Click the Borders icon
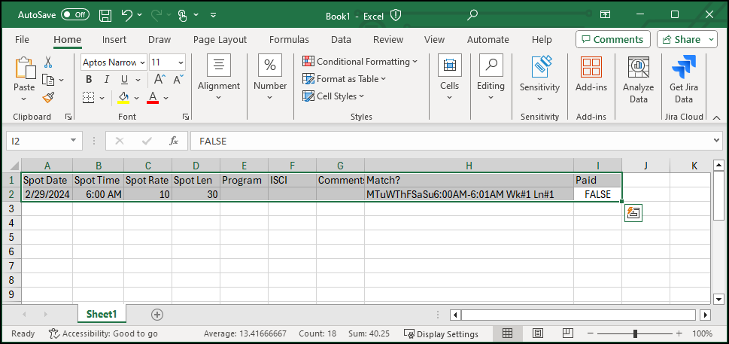729x344 pixels. (88, 98)
